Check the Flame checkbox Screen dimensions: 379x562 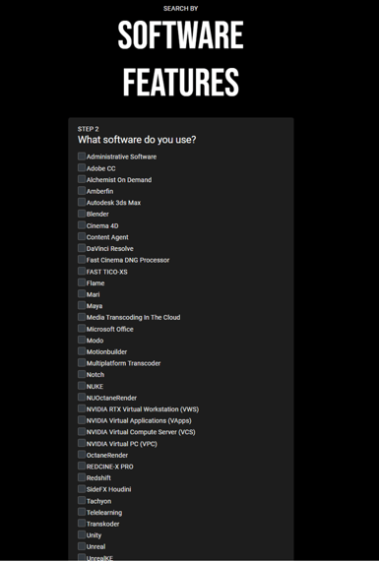tap(82, 282)
